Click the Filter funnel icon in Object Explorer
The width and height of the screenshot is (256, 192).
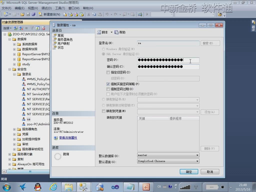[x=32, y=28]
